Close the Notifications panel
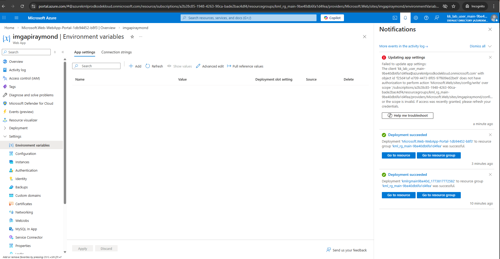This screenshot has width=500, height=259. pos(490,29)
